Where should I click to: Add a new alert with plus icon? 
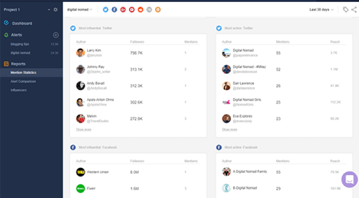(x=56, y=35)
